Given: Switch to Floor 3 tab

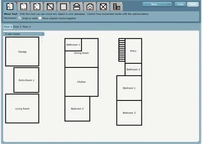Looking at the screenshot, I should [27, 27].
